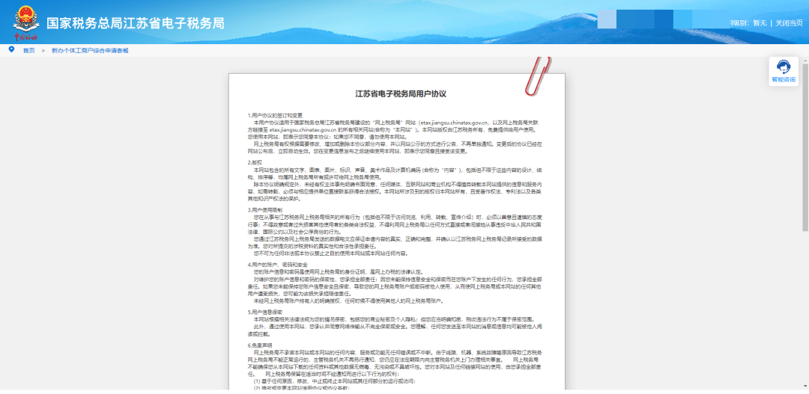Click 新办个体工商户综合申请套餐 breadcrumb
The width and height of the screenshot is (809, 394).
coord(90,51)
